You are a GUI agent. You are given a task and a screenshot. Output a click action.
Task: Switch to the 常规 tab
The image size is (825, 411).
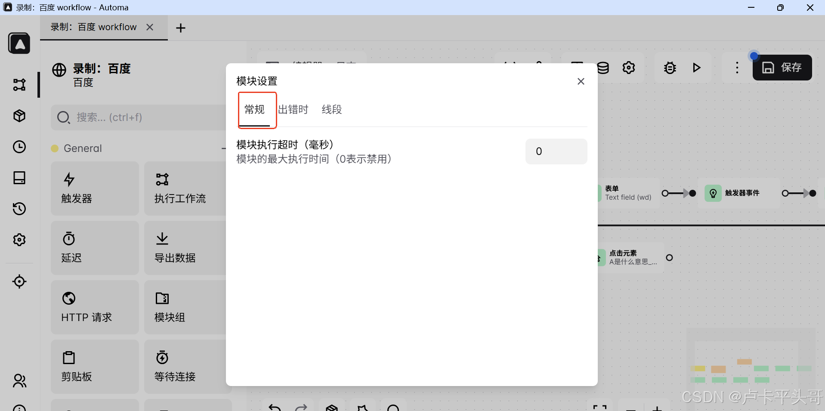click(254, 110)
